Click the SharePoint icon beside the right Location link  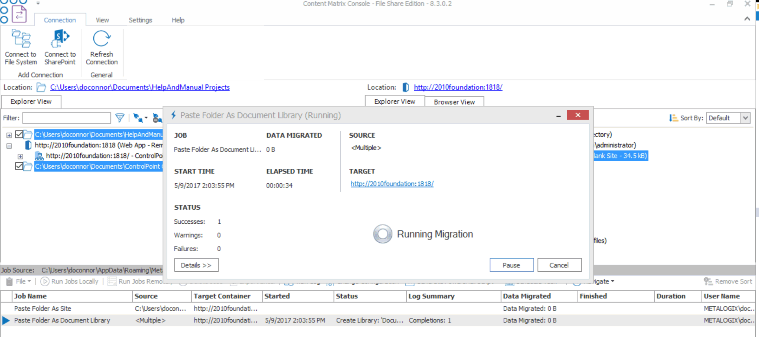point(405,87)
